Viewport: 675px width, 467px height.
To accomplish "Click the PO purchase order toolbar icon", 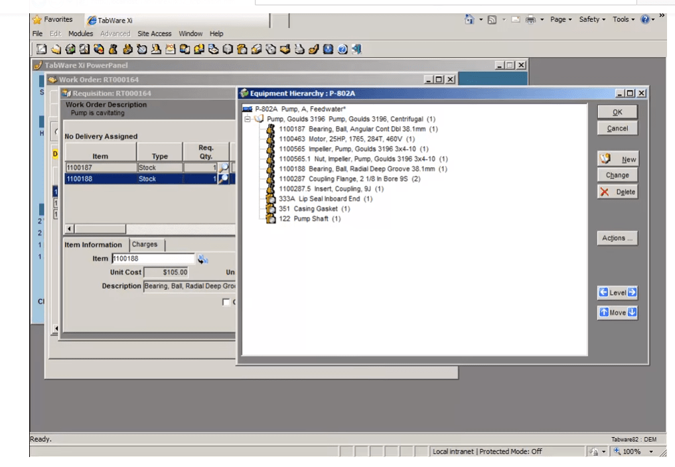I will (170, 49).
